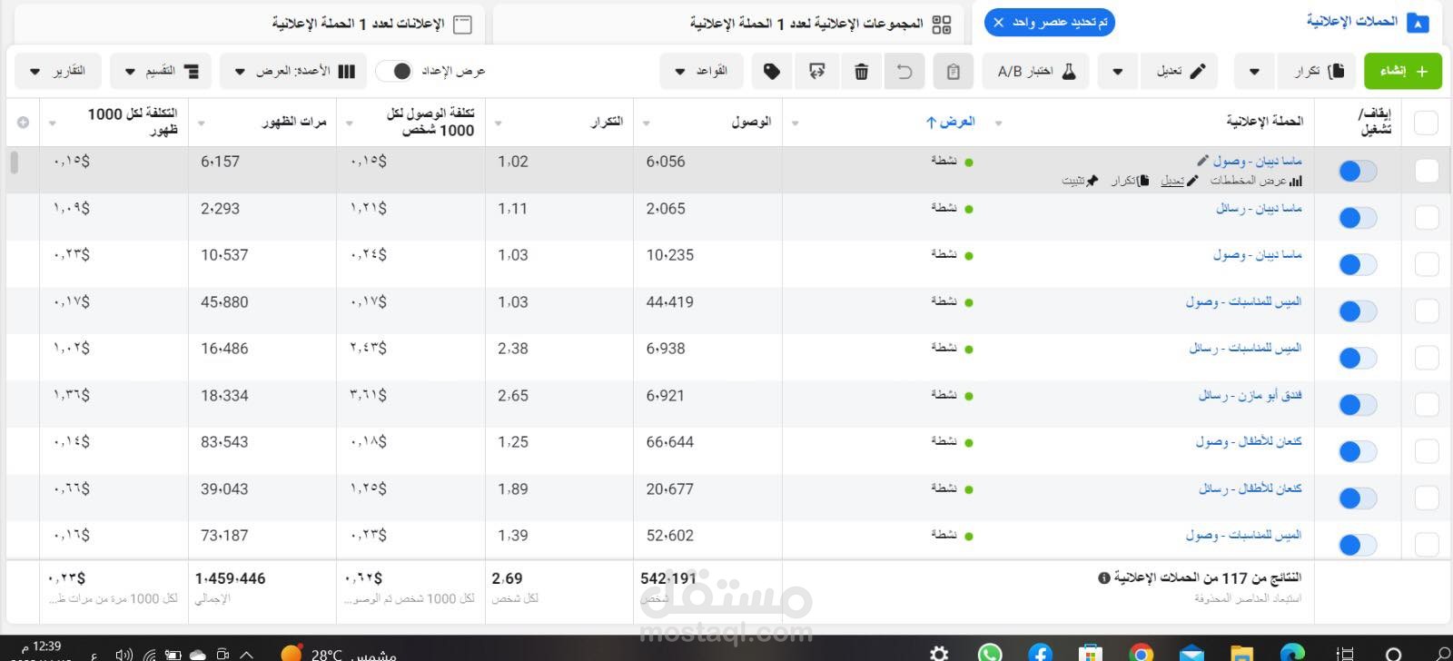The height and width of the screenshot is (661, 1453).
Task: Open الميس للمناسبات - رسائل campaign link
Action: (x=1245, y=348)
